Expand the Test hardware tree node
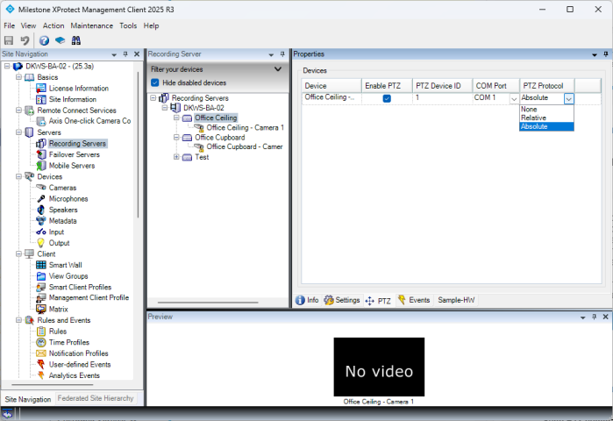Image resolution: width=613 pixels, height=421 pixels. pos(177,157)
